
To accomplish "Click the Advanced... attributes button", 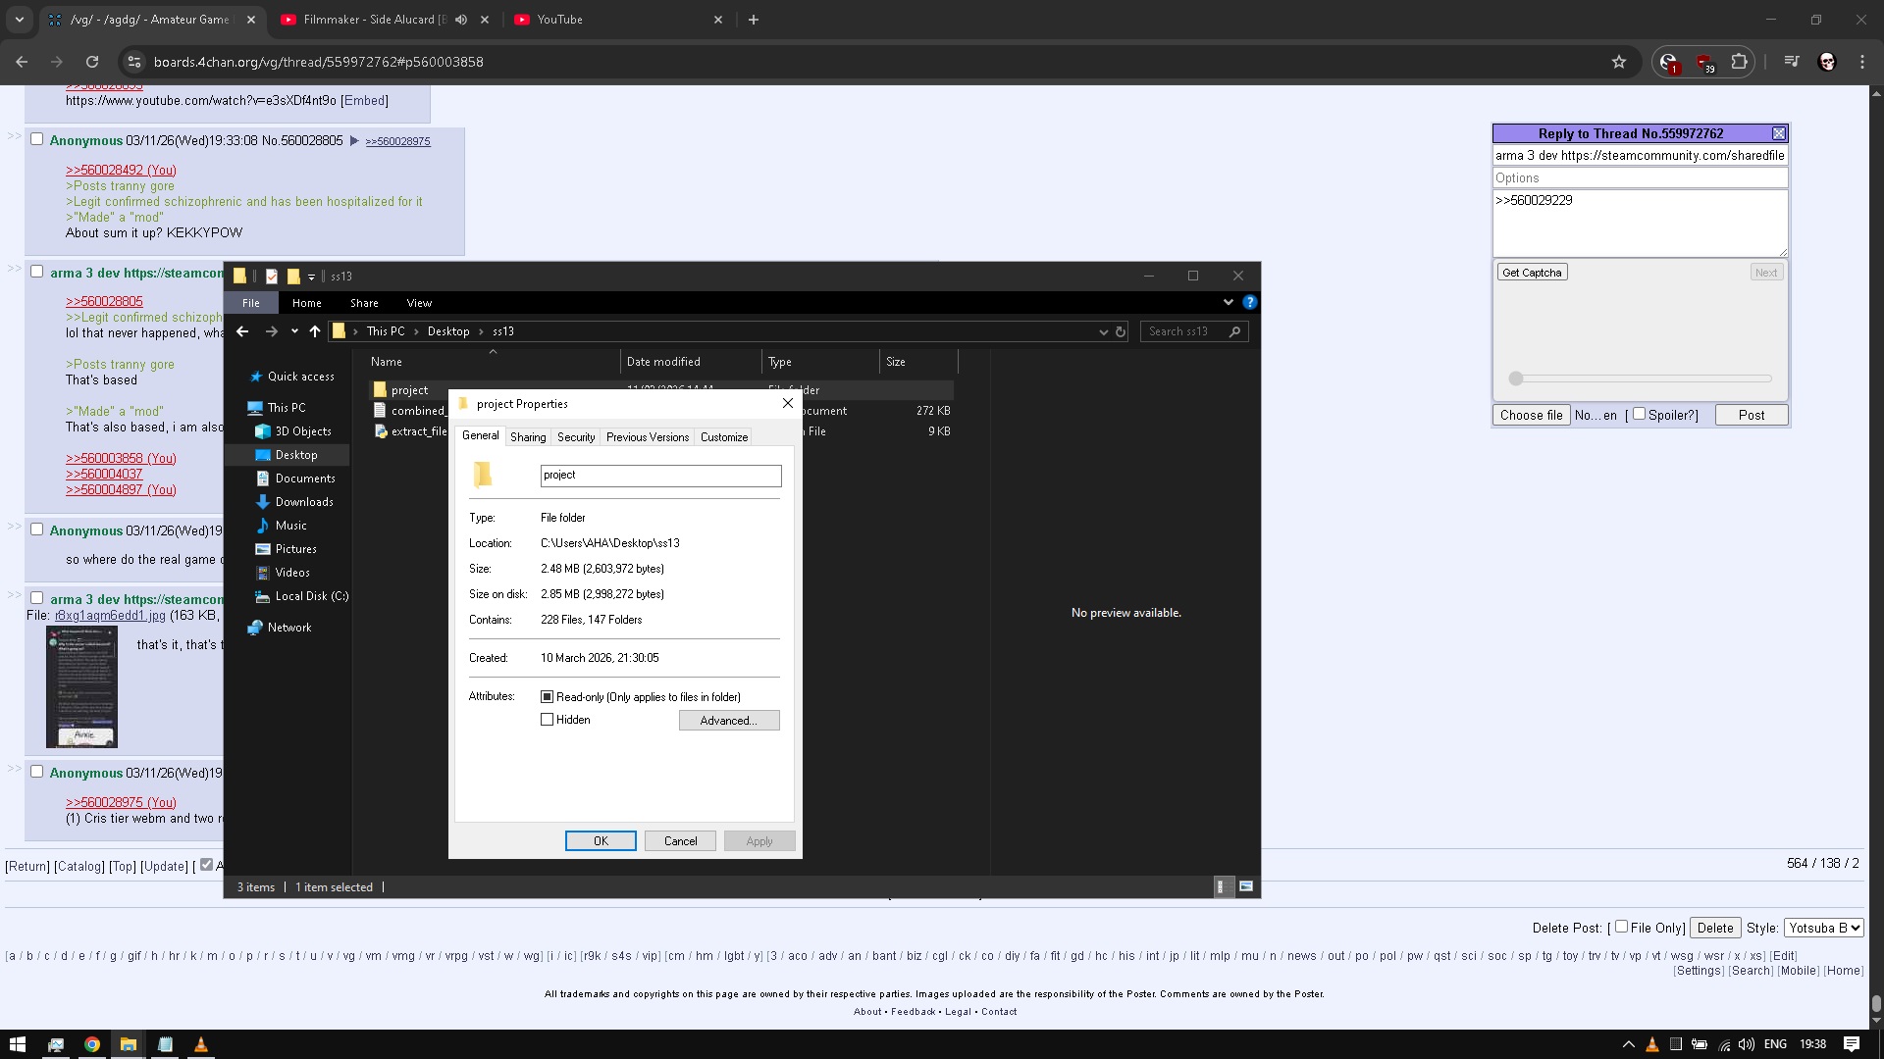I will click(728, 721).
